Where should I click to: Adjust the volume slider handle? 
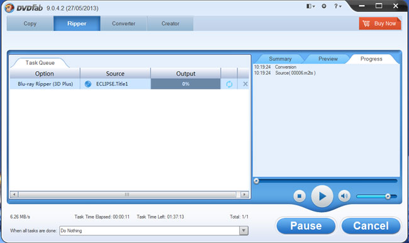tap(388, 196)
